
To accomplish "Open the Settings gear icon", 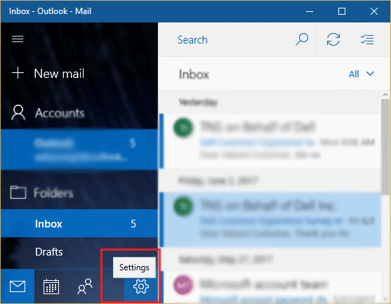I will tap(141, 286).
